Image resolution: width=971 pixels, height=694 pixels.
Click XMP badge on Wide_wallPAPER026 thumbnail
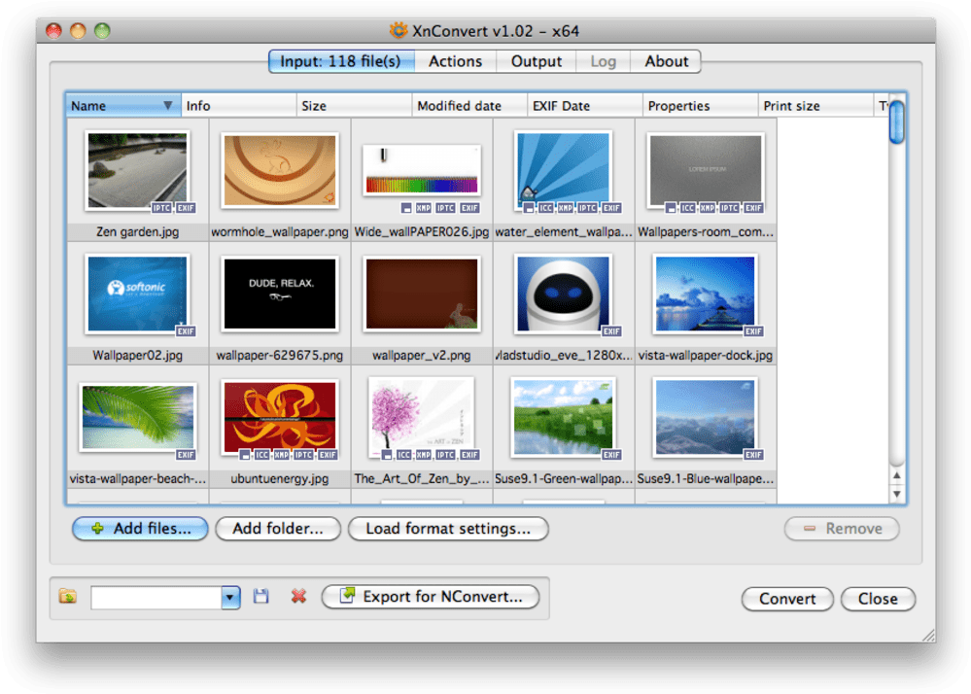click(424, 208)
